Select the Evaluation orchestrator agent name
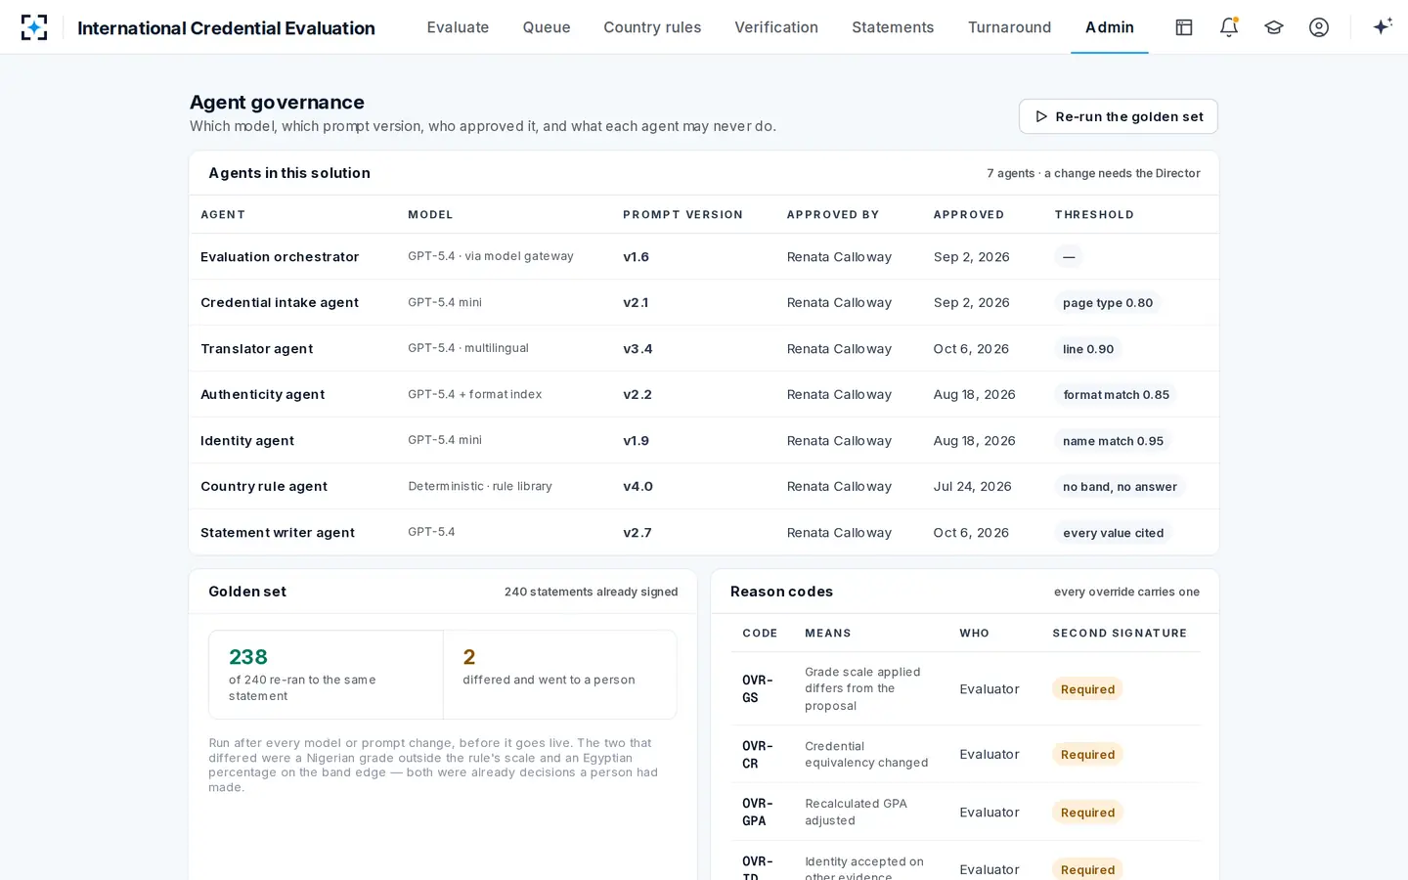Viewport: 1408px width, 880px height. pos(280,257)
